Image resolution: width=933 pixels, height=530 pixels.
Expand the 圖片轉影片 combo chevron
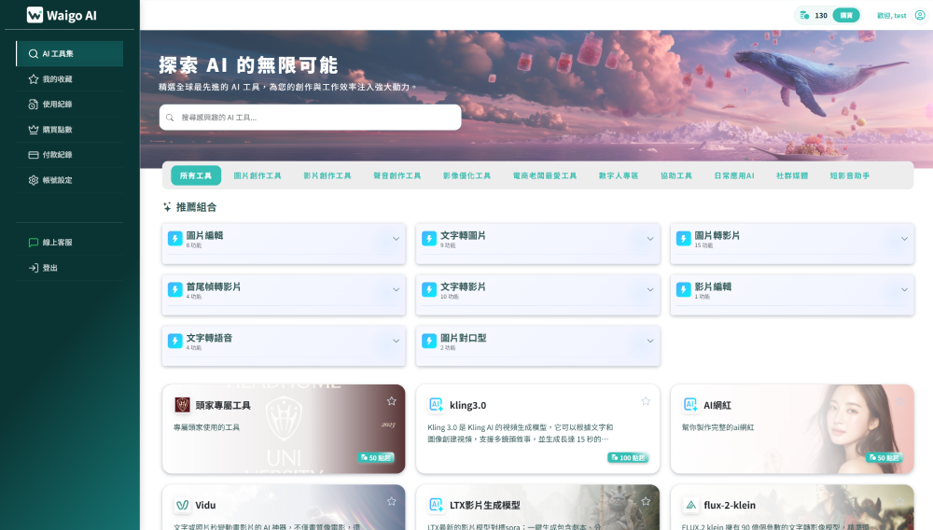[904, 239]
